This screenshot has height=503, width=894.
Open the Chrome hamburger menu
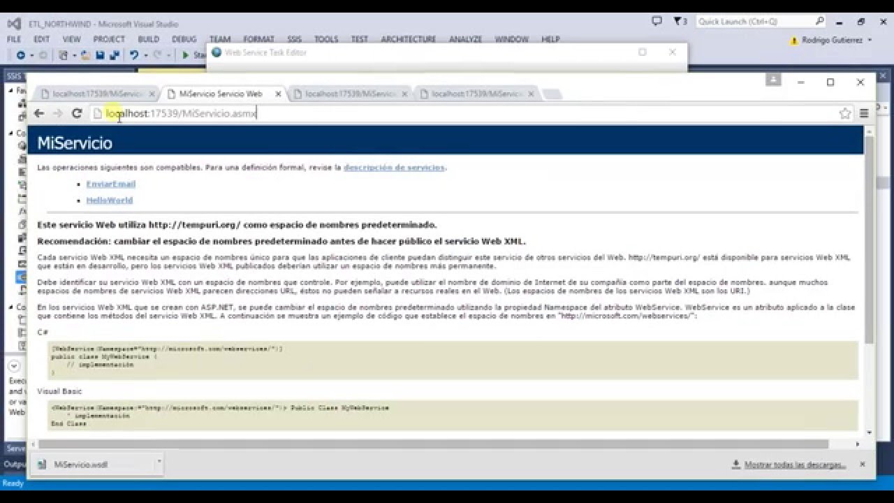coord(864,113)
